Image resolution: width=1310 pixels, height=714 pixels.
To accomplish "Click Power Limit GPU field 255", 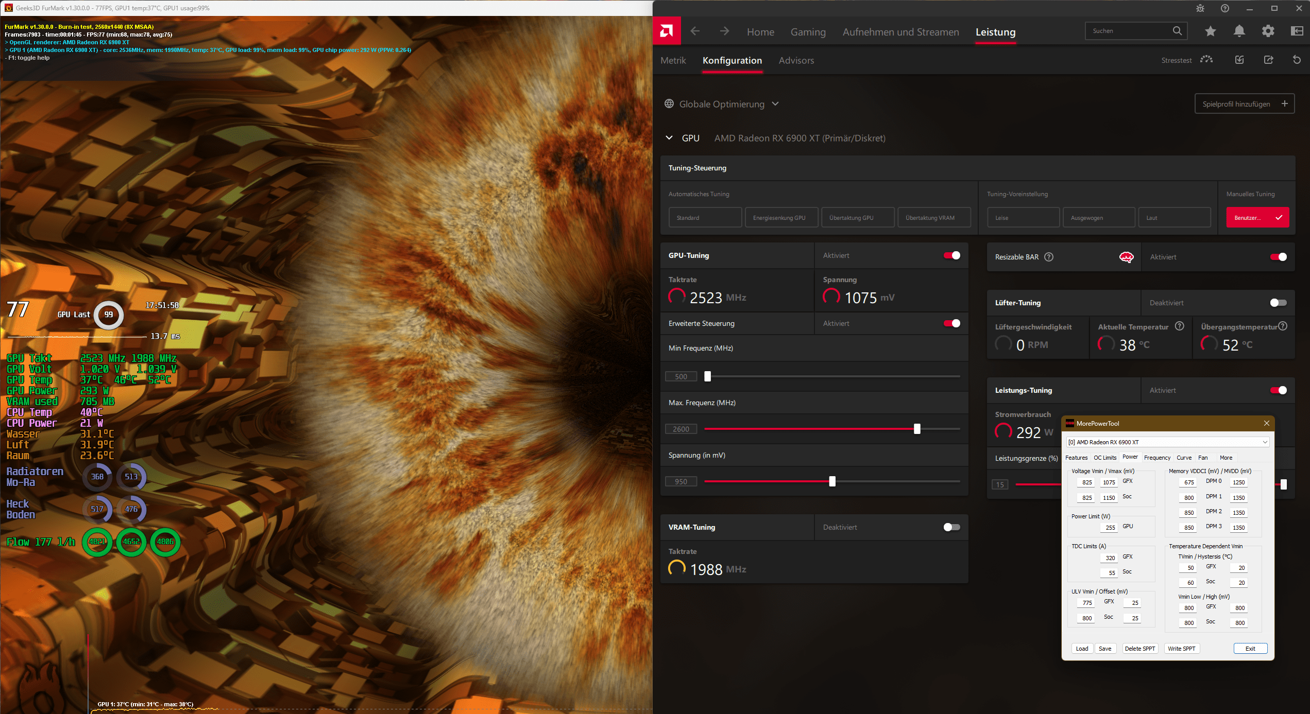I will [1110, 527].
